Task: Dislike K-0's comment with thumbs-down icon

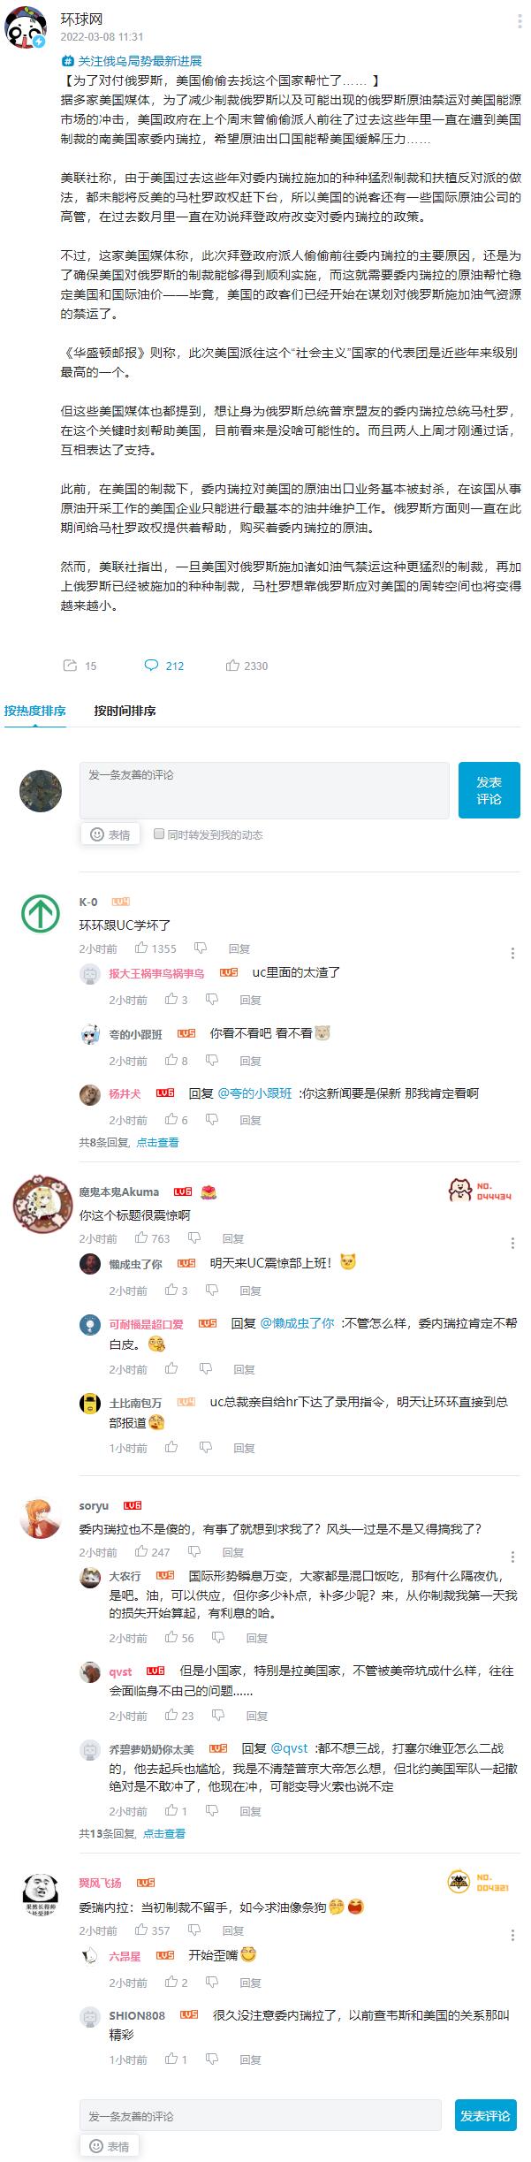Action: coord(201,948)
